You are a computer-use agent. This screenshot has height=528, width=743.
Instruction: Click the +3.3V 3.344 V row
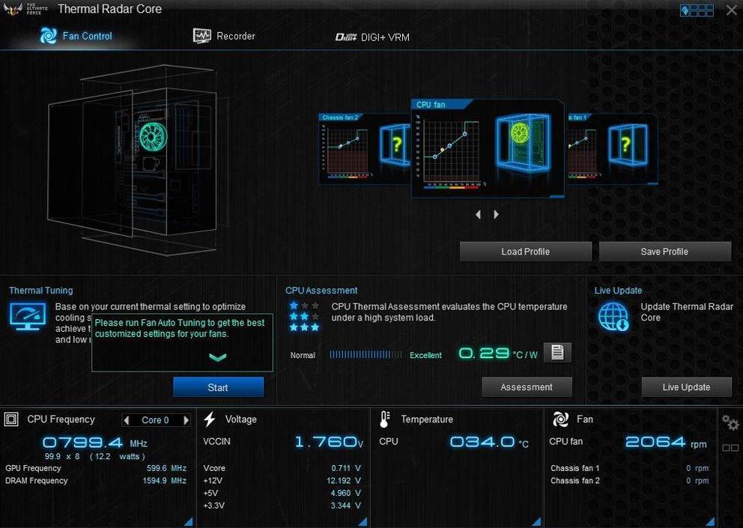[282, 506]
